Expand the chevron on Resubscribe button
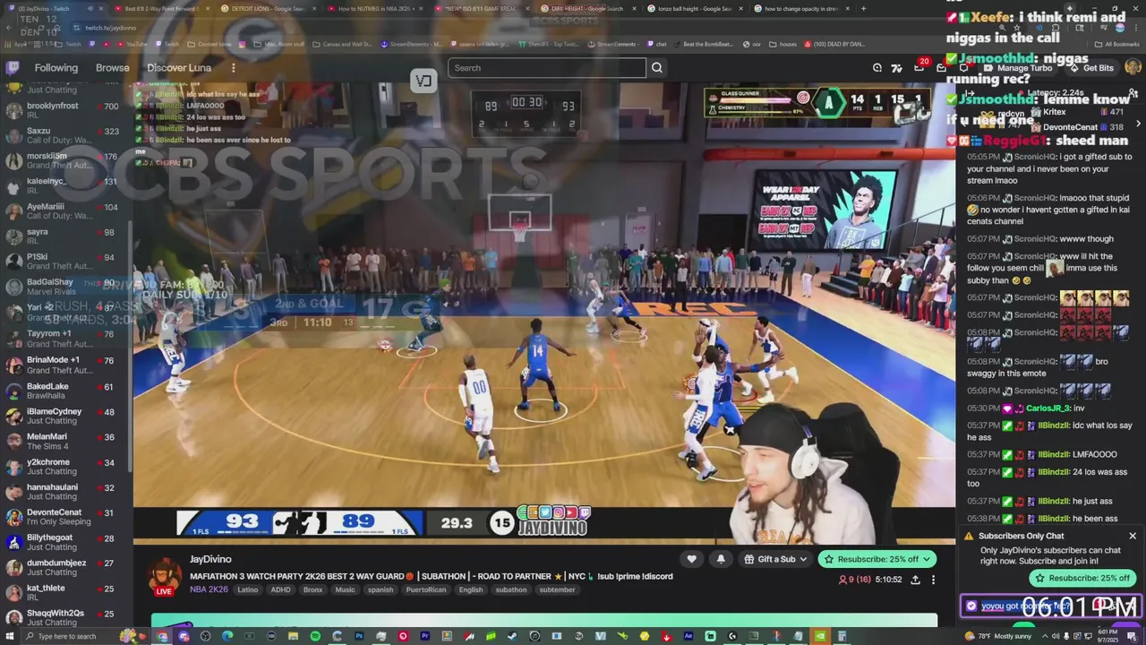This screenshot has height=645, width=1146. pos(927,559)
